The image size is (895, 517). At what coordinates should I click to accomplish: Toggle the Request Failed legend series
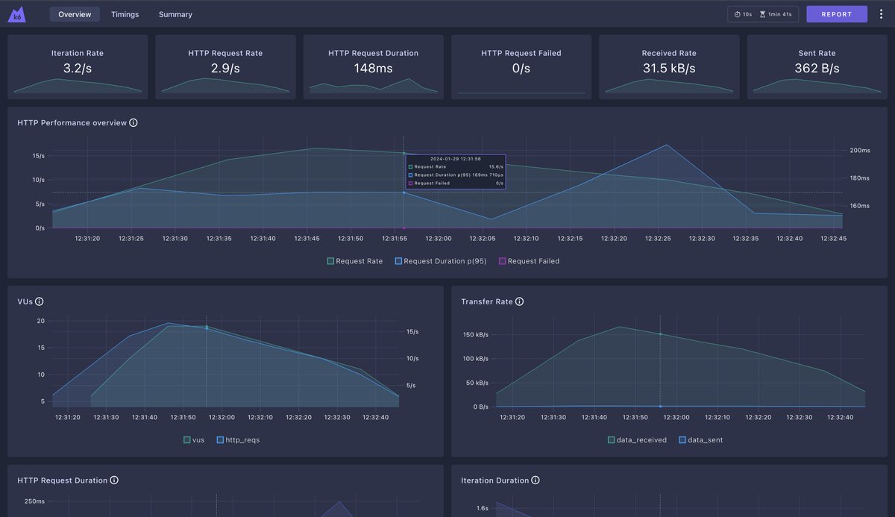click(529, 262)
